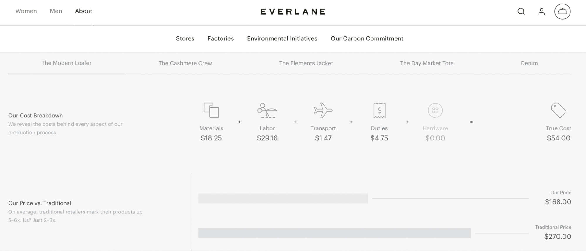Viewport: 586px width, 251px height.
Task: Click the $0.00 hardware cost
Action: point(435,138)
